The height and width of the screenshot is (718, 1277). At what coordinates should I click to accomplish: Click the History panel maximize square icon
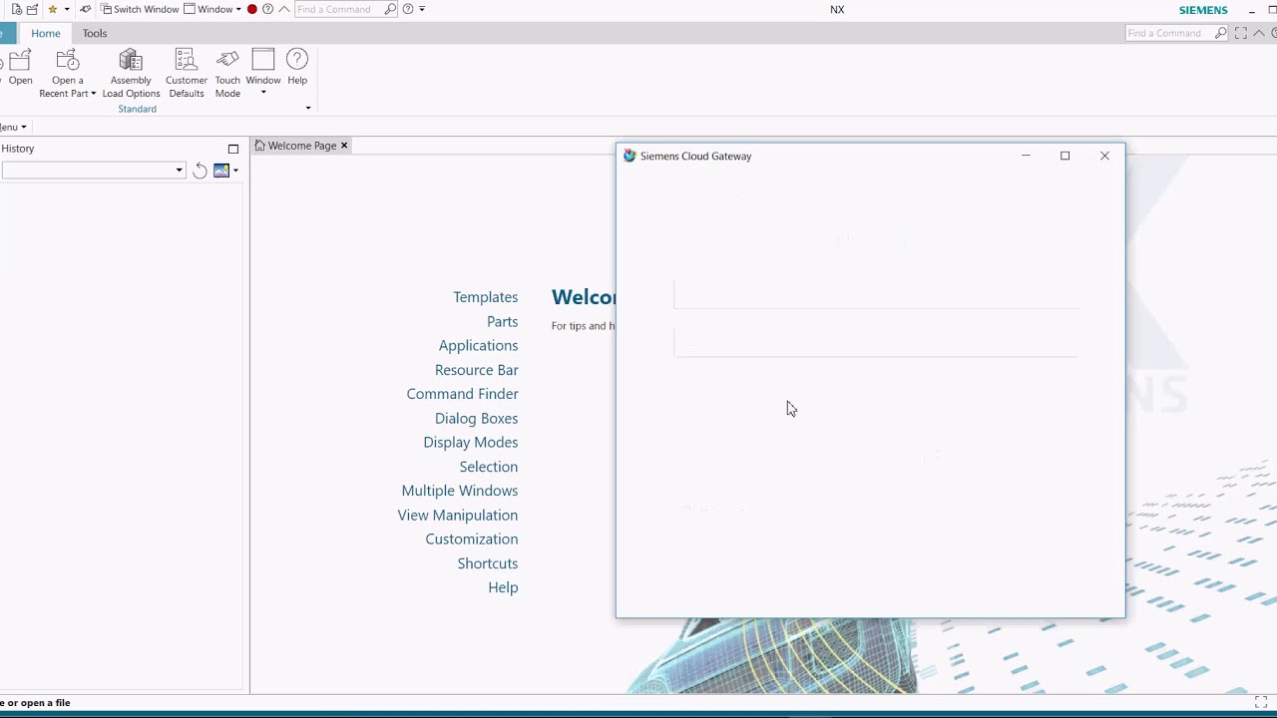[x=233, y=149]
